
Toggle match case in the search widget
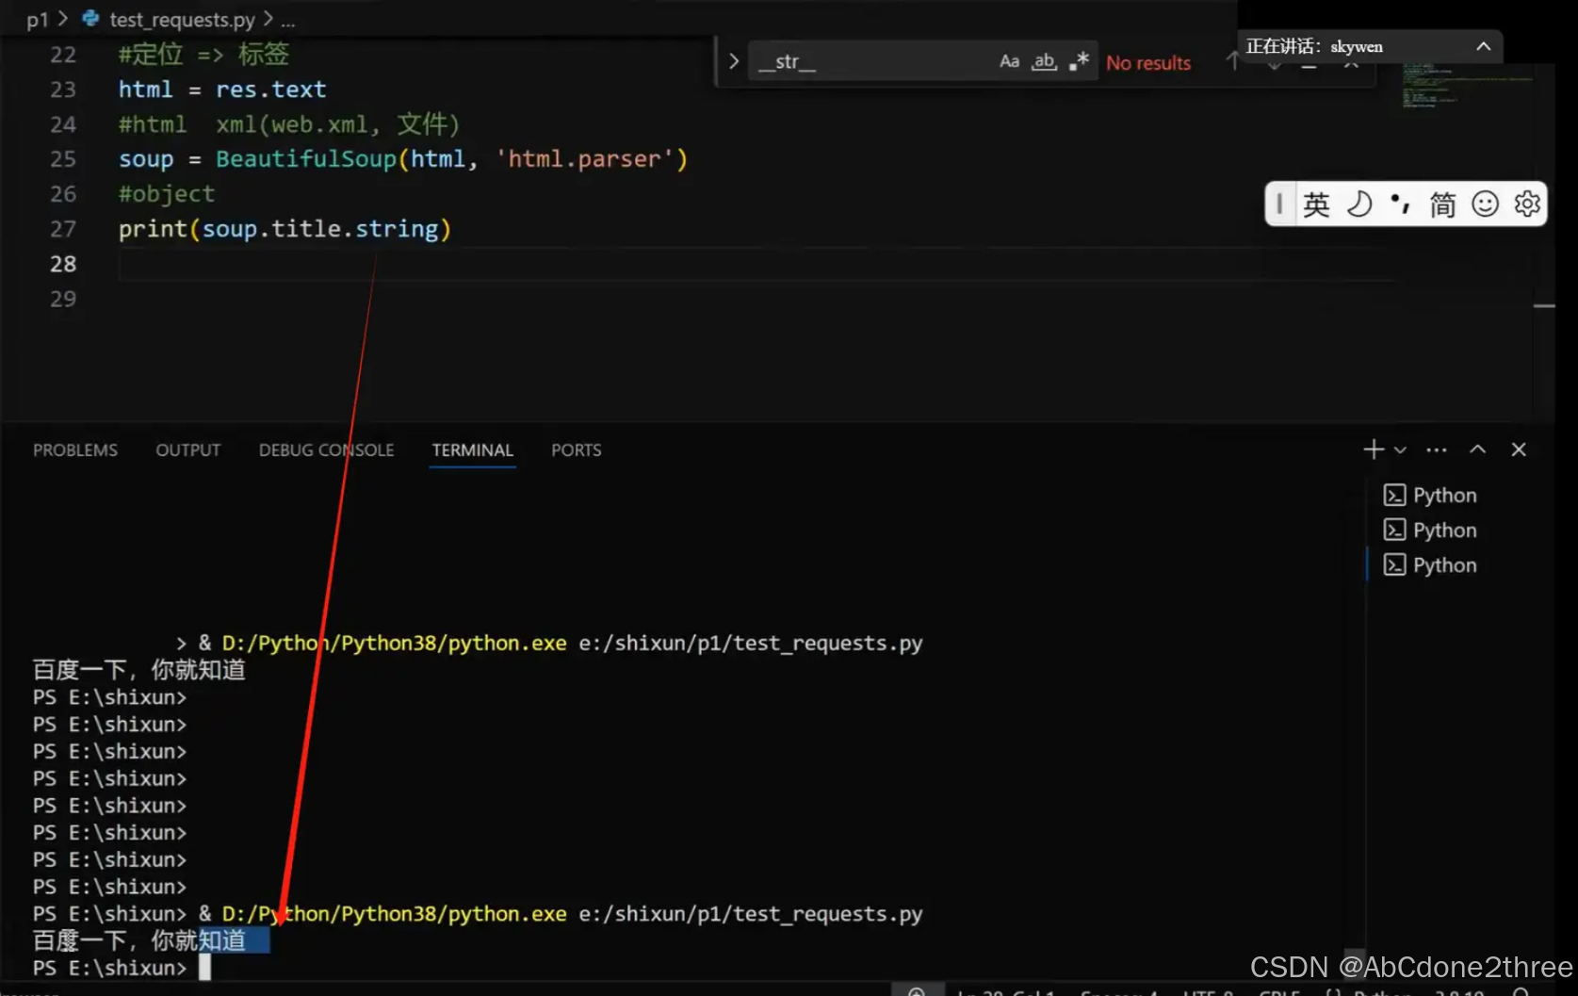click(x=1009, y=61)
